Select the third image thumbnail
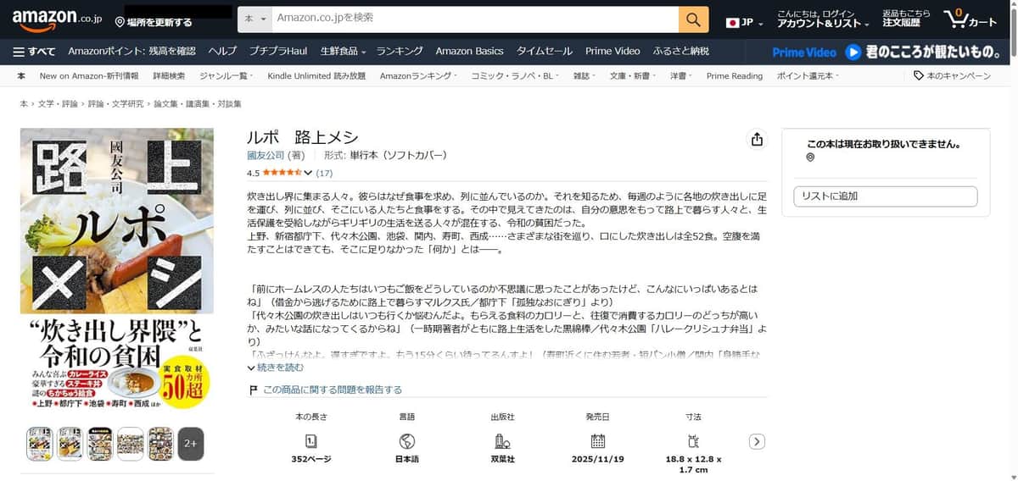Screen dimensions: 1018x481 tap(100, 444)
